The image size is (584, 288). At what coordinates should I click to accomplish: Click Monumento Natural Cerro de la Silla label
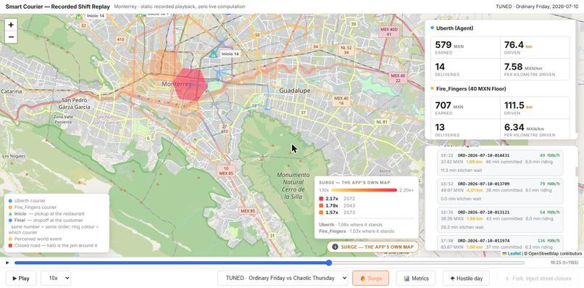(x=293, y=186)
